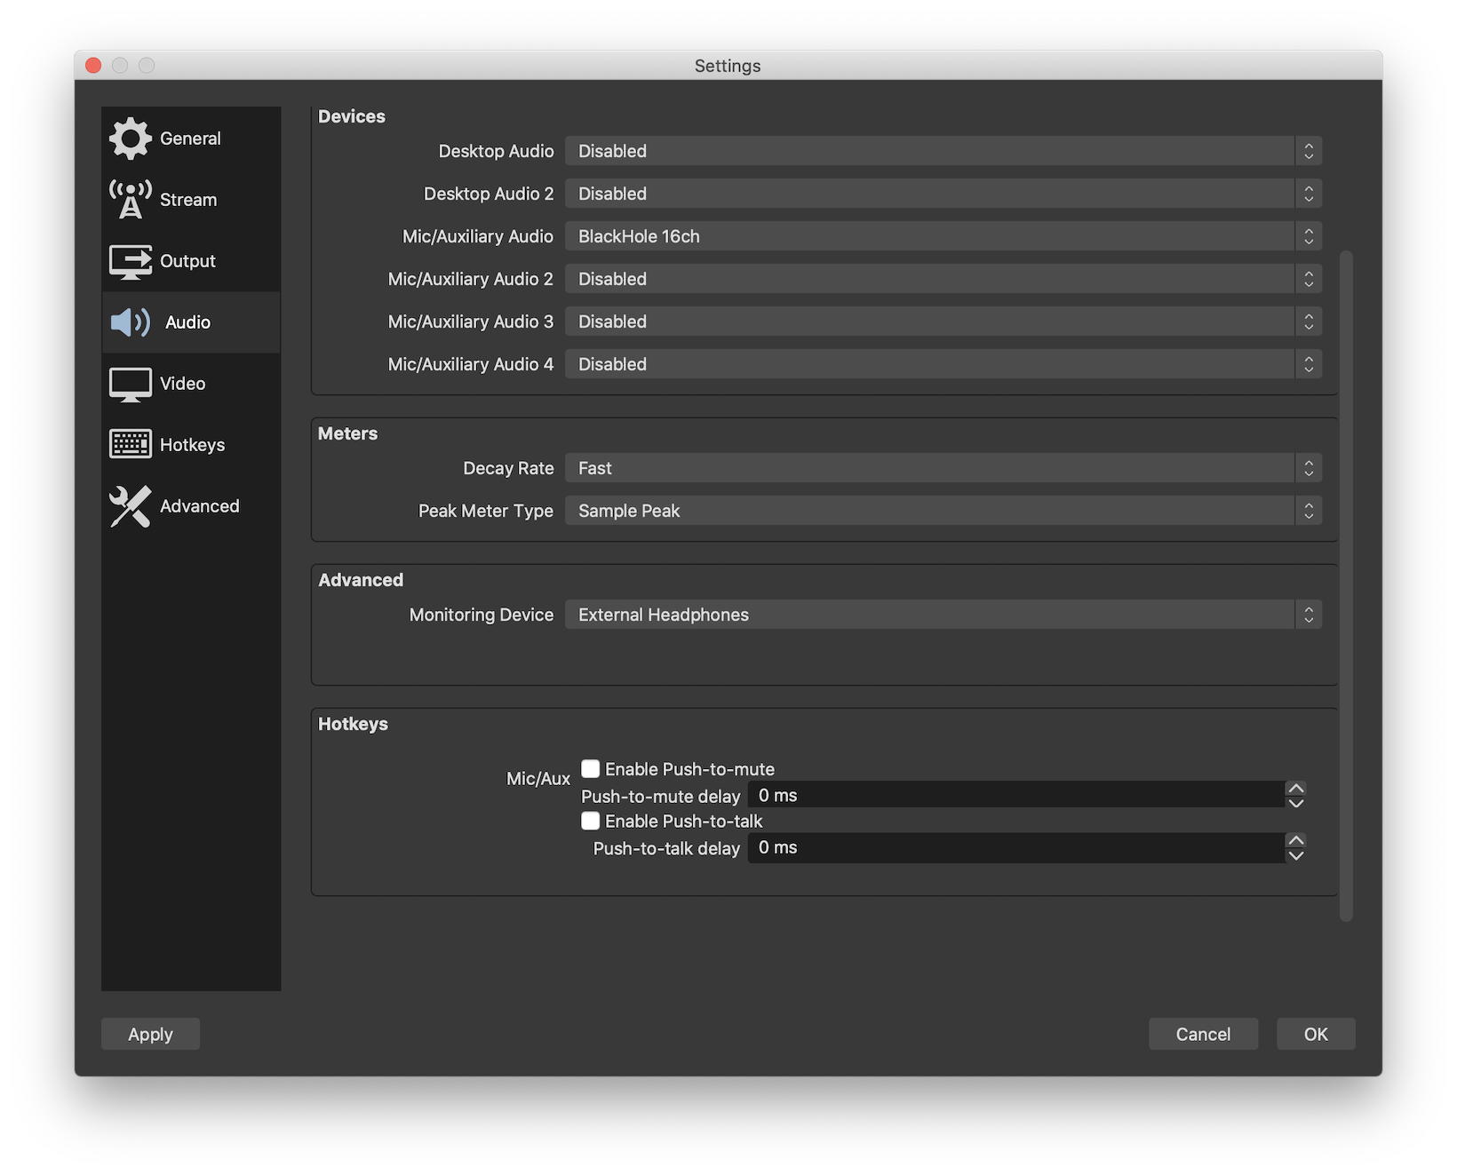The width and height of the screenshot is (1457, 1175).
Task: Click the General gear icon
Action: pyautogui.click(x=131, y=139)
